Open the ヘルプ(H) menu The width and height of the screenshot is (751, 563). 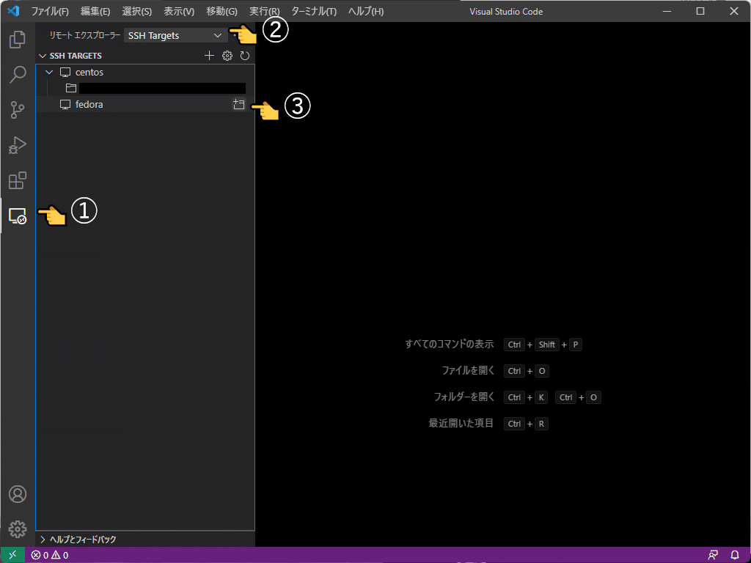pyautogui.click(x=366, y=11)
